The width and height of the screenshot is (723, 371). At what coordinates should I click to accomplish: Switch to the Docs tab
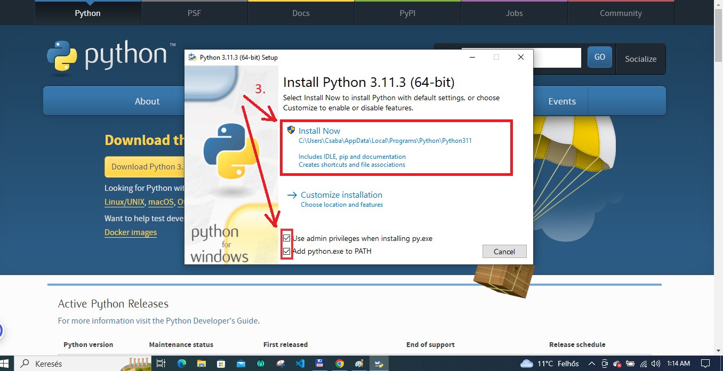[x=301, y=13]
